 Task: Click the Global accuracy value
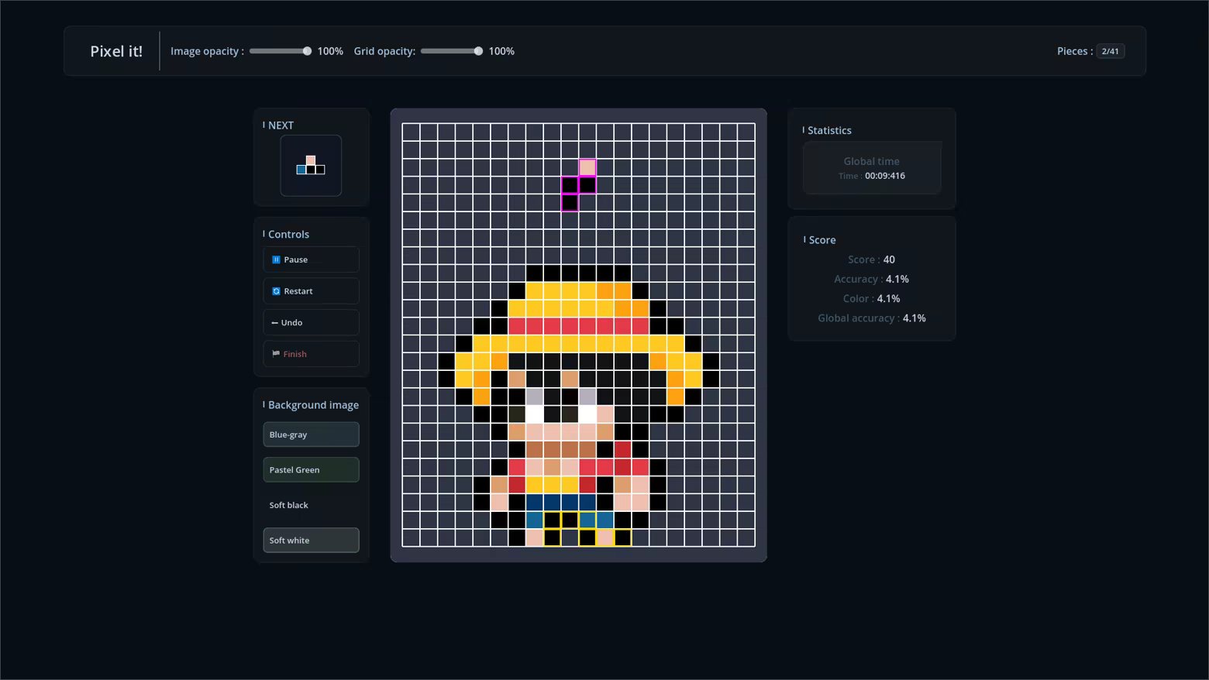pos(914,318)
